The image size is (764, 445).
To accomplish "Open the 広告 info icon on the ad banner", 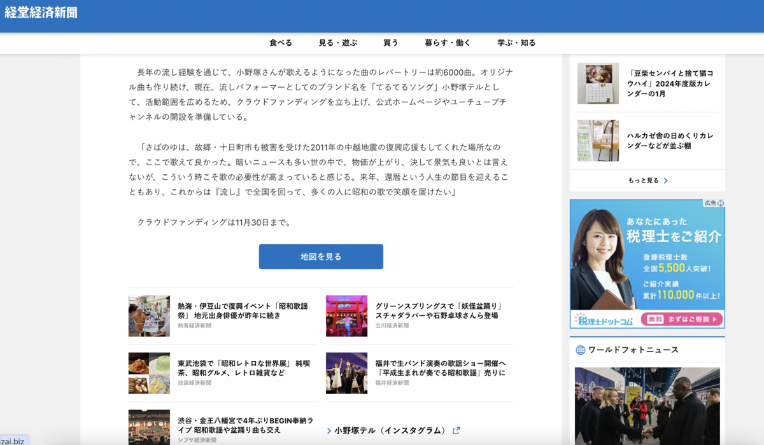I will (720, 203).
